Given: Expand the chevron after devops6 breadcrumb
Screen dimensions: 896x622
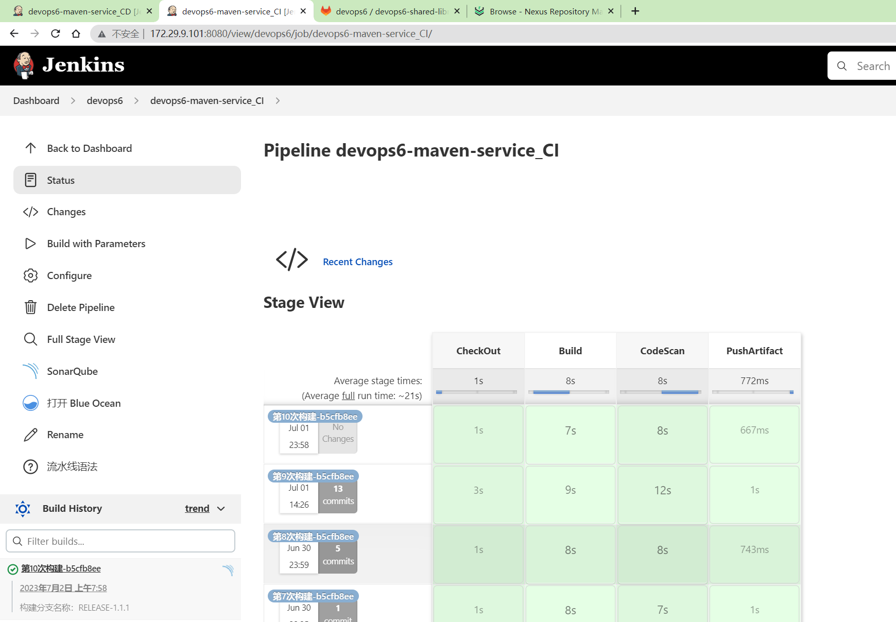Looking at the screenshot, I should click(136, 101).
